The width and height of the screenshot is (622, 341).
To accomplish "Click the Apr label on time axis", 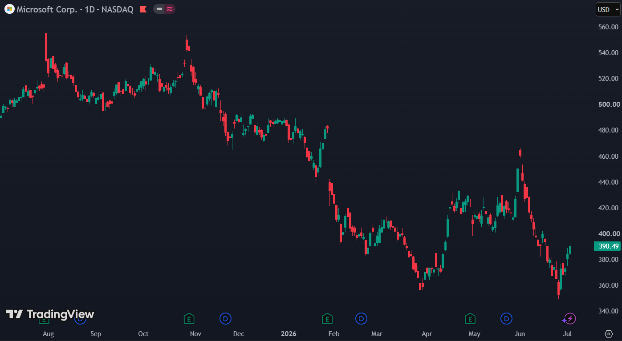I will (427, 334).
